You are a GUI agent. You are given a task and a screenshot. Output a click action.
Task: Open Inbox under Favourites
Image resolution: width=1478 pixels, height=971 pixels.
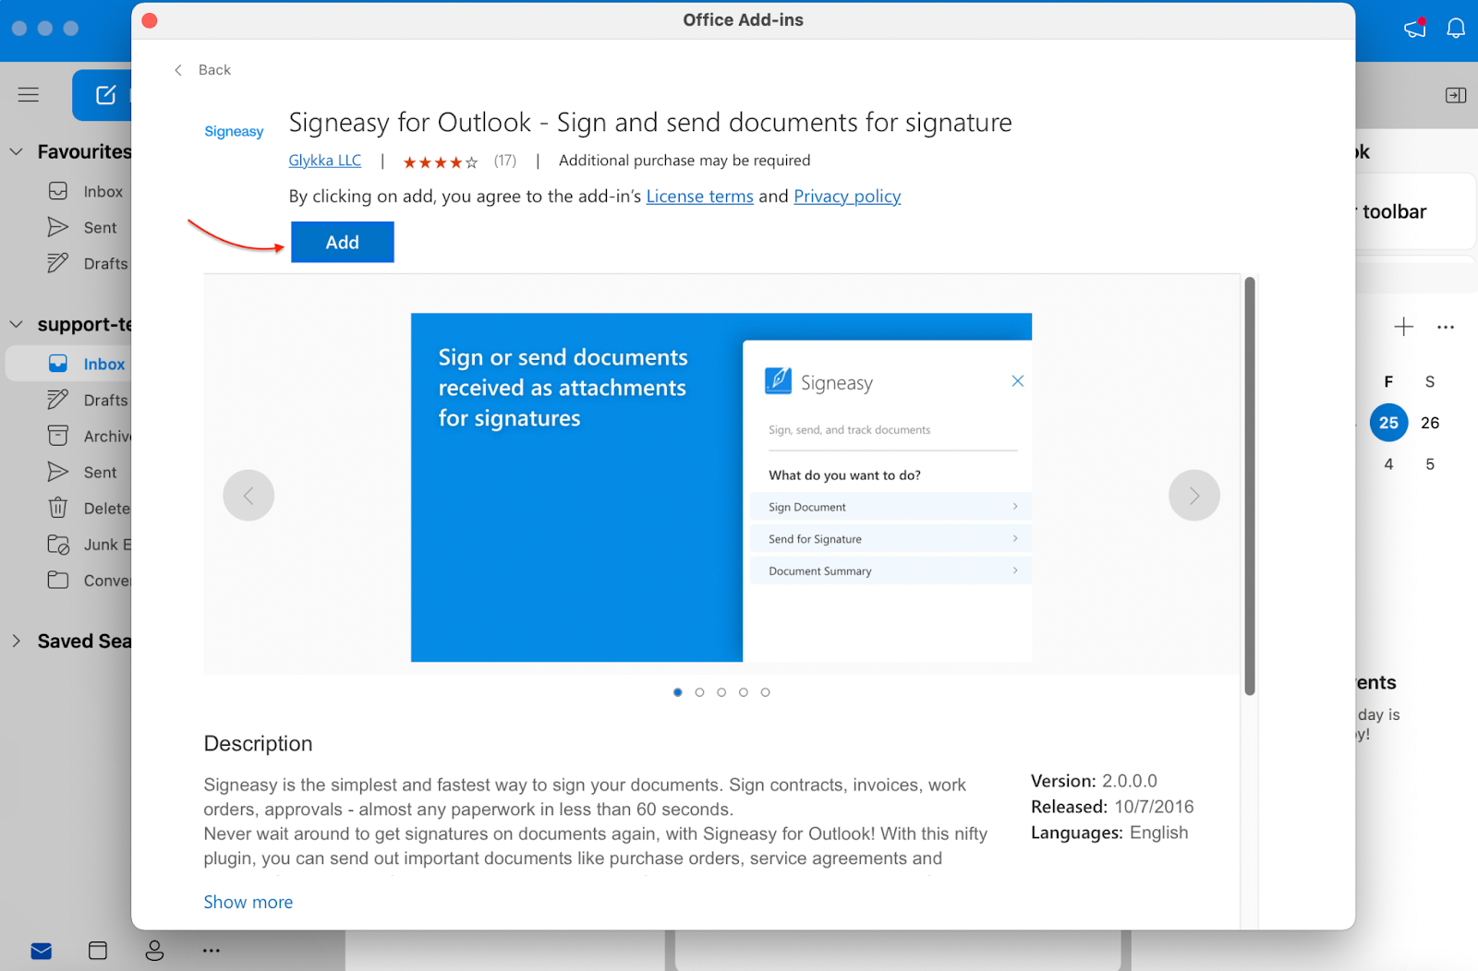tap(88, 191)
